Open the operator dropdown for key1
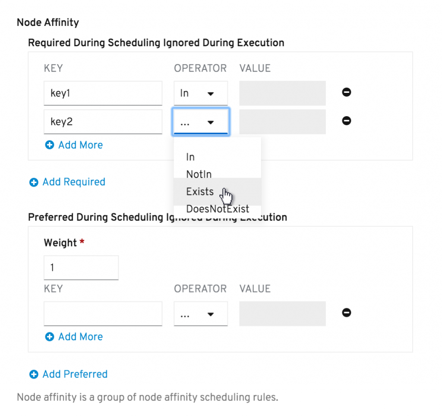The width and height of the screenshot is (442, 418). click(x=200, y=93)
